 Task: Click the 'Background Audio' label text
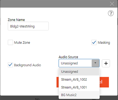(28, 65)
